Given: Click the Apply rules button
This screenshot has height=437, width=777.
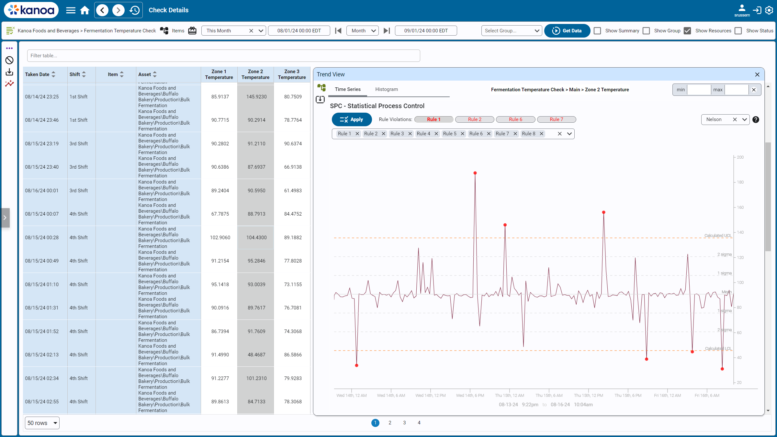Looking at the screenshot, I should [352, 119].
